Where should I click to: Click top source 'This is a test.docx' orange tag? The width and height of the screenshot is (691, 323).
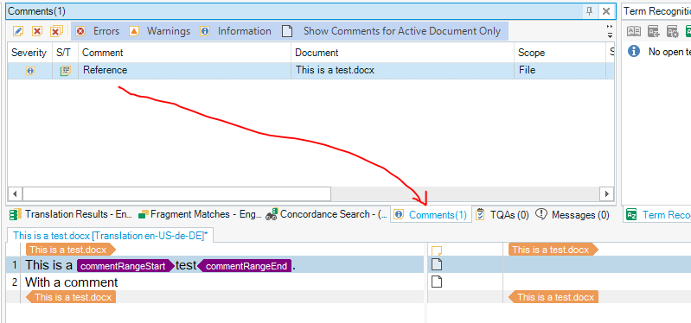71,250
